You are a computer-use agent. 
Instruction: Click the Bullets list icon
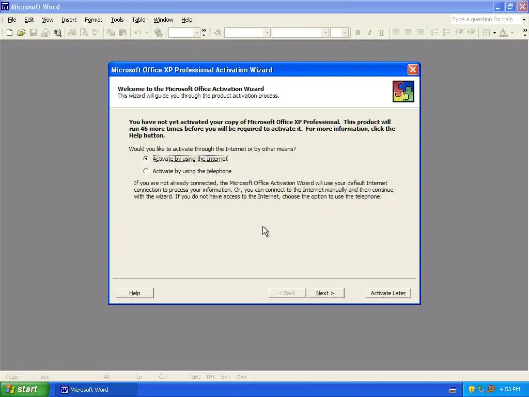[447, 33]
